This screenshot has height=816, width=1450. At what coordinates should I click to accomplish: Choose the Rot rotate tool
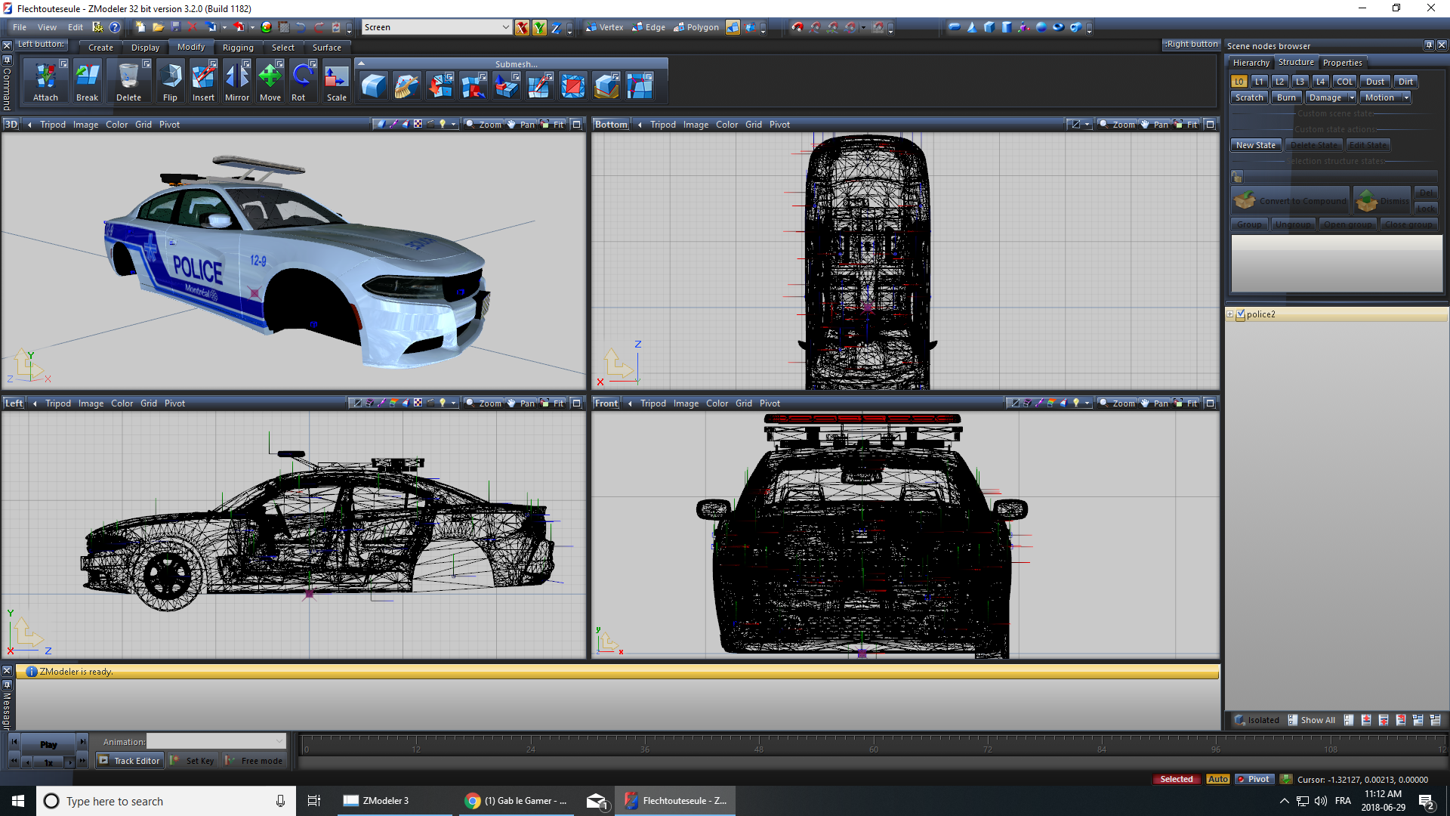click(301, 81)
